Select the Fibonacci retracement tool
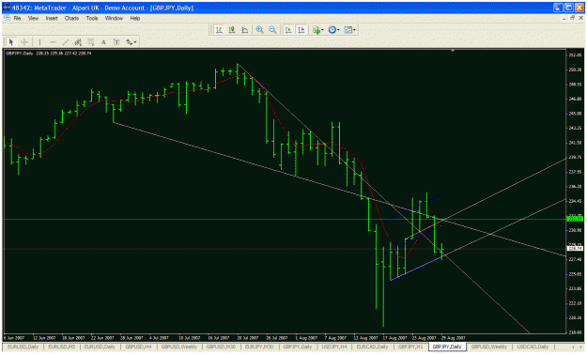This screenshot has height=354, width=587. pos(90,42)
